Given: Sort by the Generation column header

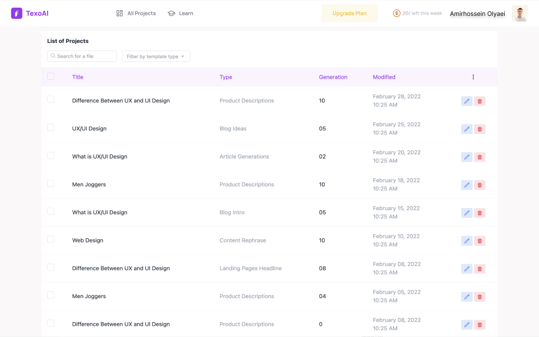Looking at the screenshot, I should [x=333, y=77].
